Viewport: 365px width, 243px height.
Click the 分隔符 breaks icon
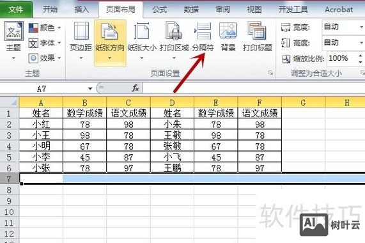coord(203,31)
